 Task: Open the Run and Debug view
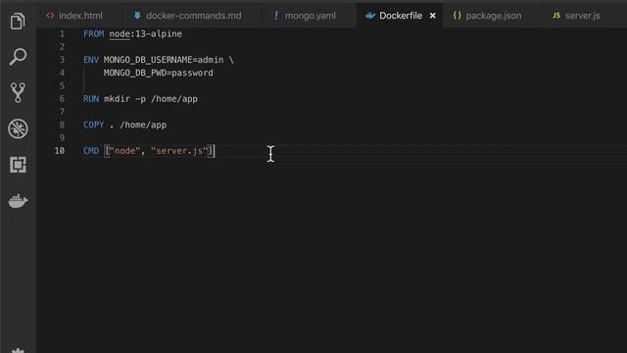[x=18, y=128]
